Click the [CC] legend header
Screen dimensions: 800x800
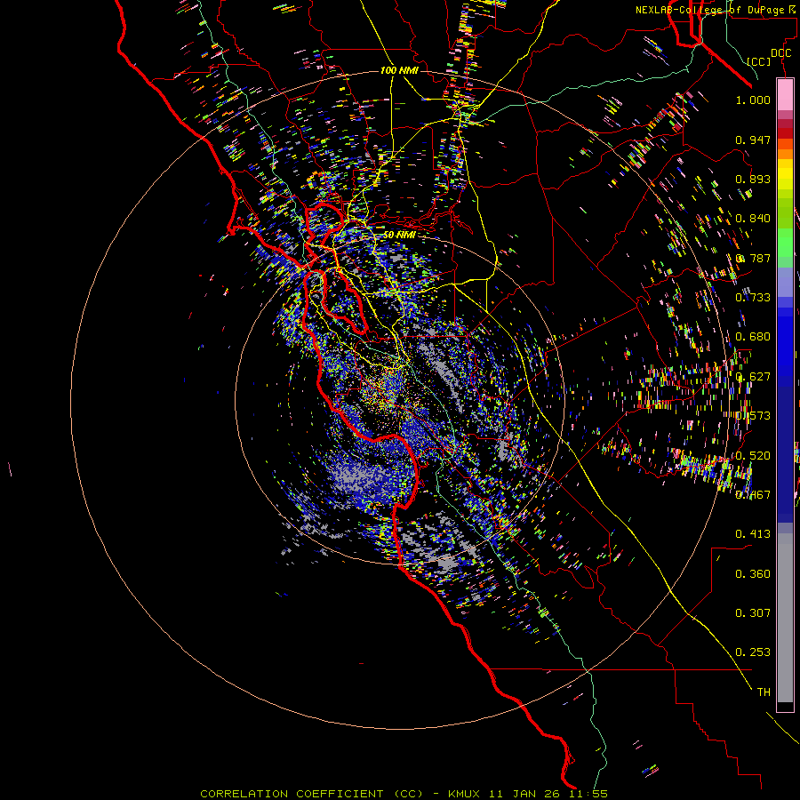click(x=759, y=61)
